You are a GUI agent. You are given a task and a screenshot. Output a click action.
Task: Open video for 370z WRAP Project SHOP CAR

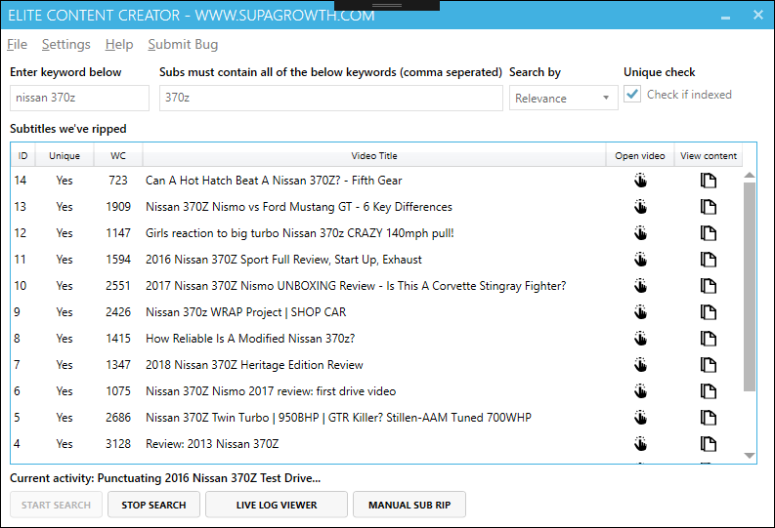pyautogui.click(x=640, y=312)
